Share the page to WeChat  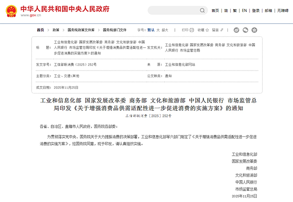(x=245, y=30)
